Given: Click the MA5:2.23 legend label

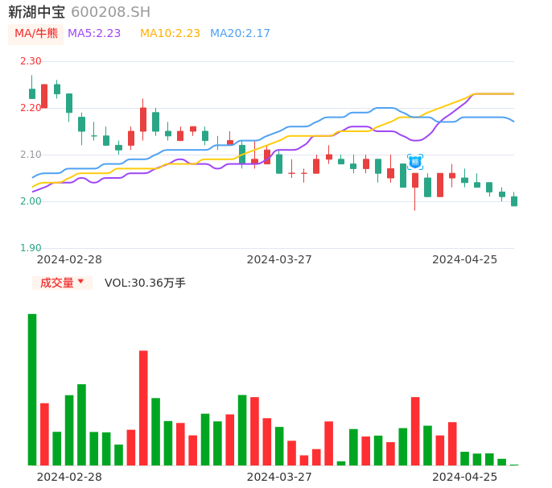Looking at the screenshot, I should pos(94,34).
